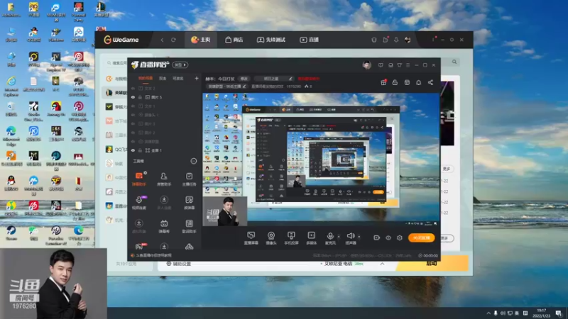The height and width of the screenshot is (319, 568).
Task: Click the chevron beside server selector in WeGame
Action: (382, 264)
